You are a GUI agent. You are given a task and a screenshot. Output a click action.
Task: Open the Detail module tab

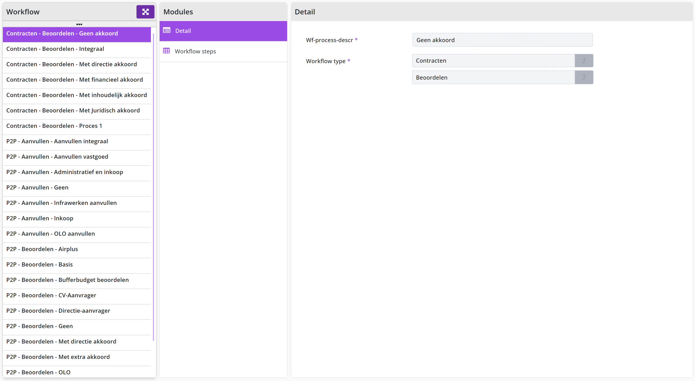pos(223,31)
